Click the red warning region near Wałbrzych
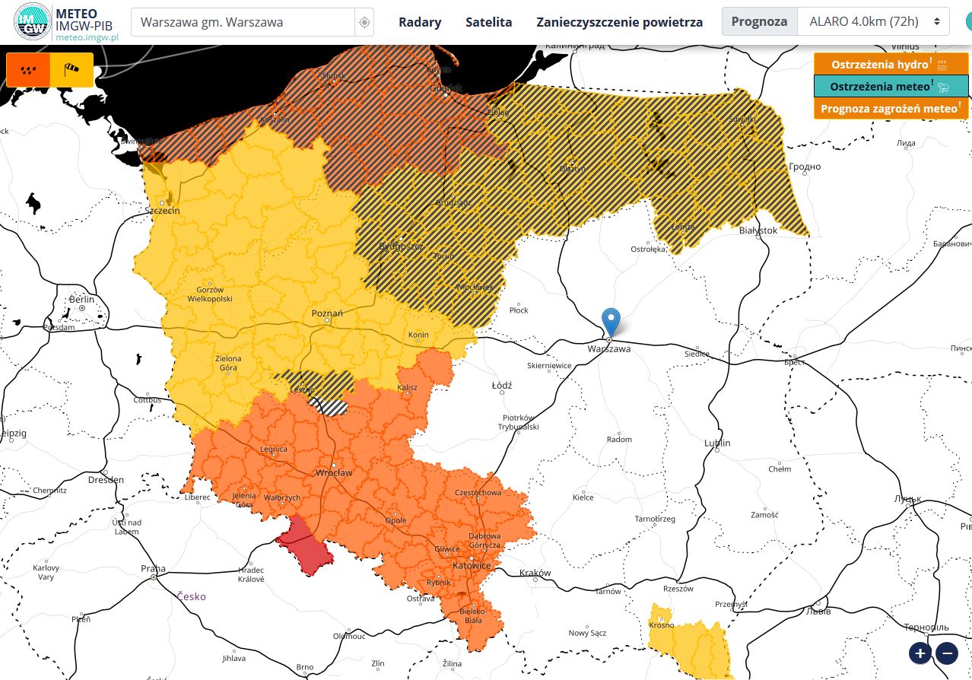The width and height of the screenshot is (972, 680). tap(306, 545)
